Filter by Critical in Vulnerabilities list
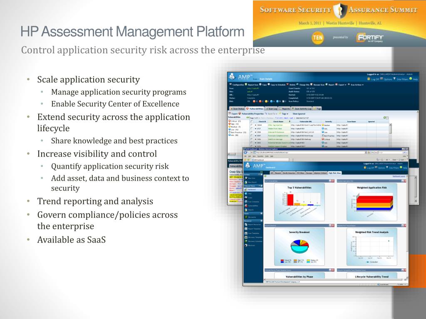 coord(235,121)
